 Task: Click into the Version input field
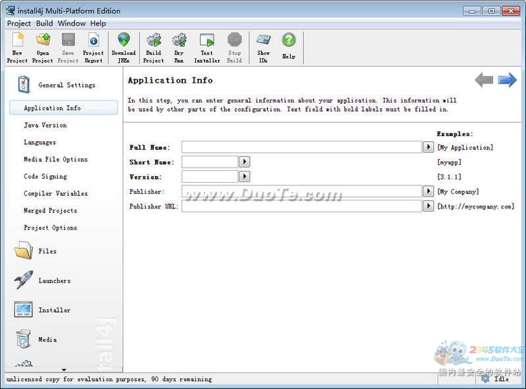[210, 176]
